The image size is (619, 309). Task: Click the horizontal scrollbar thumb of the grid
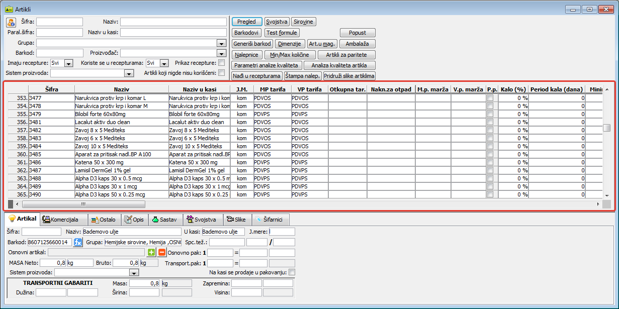point(83,204)
